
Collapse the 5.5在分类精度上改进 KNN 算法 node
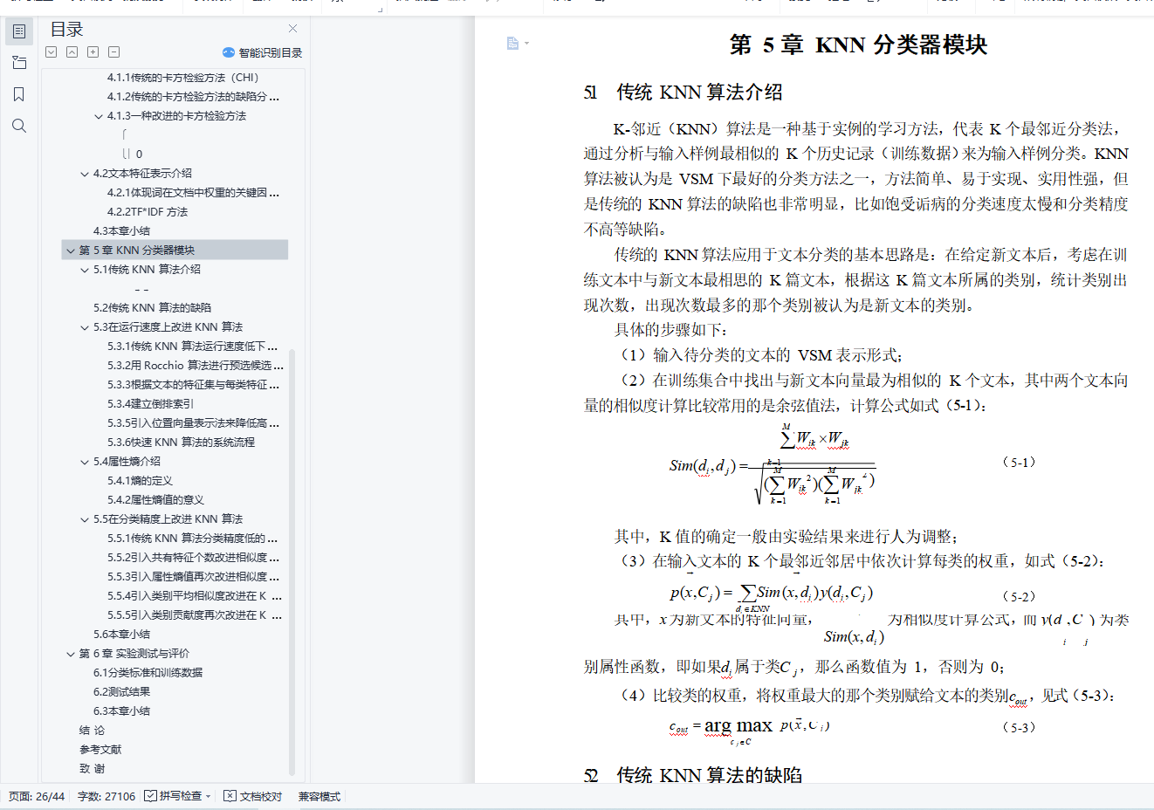(x=85, y=519)
